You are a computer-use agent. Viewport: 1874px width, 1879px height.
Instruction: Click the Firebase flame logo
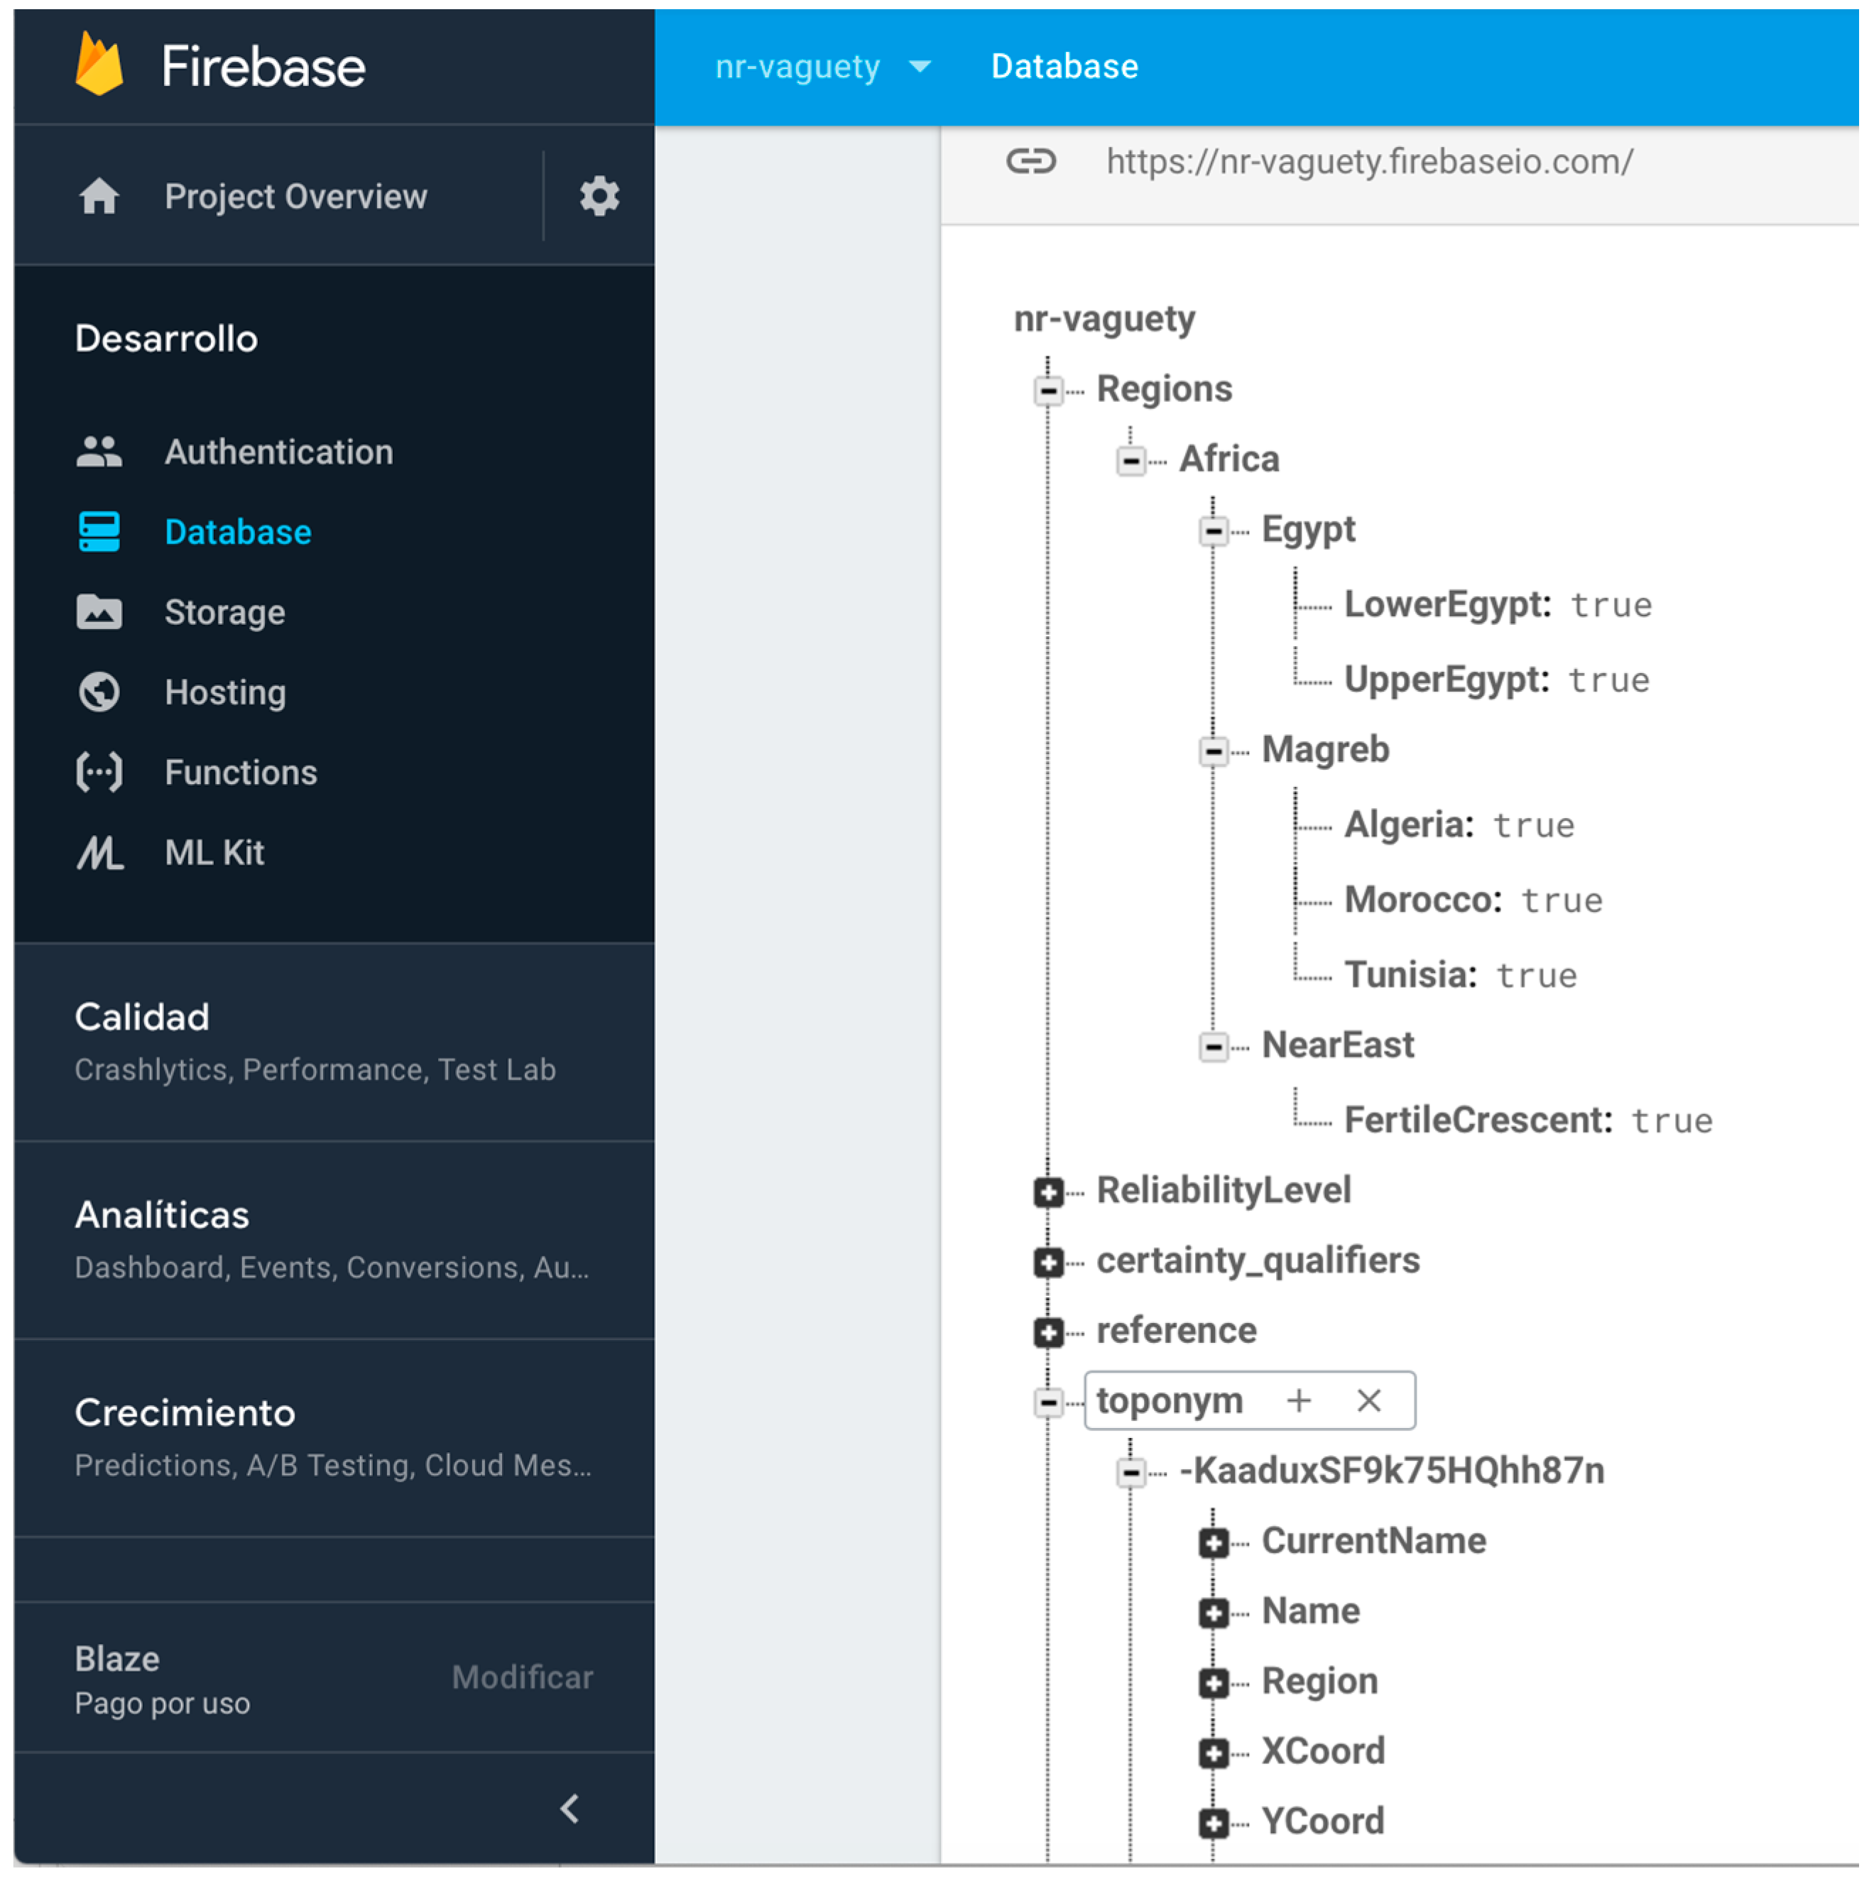(x=99, y=65)
